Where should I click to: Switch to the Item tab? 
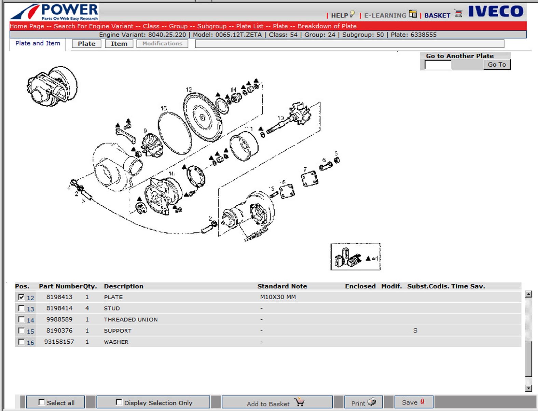click(x=119, y=44)
